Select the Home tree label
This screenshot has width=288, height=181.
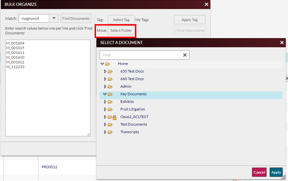123,64
